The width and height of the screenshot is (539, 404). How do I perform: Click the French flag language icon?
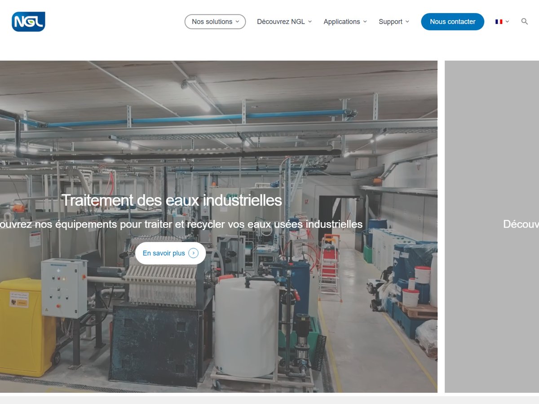(499, 22)
